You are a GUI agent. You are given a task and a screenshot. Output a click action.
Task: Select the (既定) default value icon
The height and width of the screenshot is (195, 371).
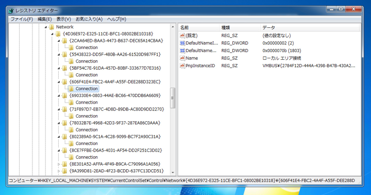click(182, 36)
